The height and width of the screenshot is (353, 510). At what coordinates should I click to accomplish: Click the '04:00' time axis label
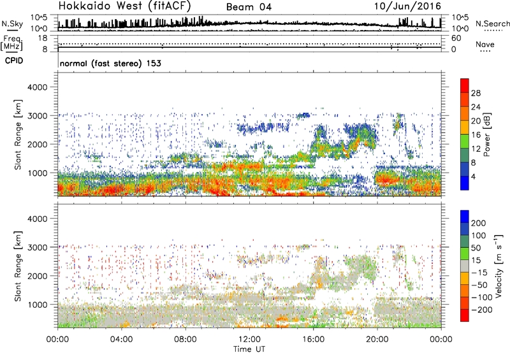(121, 340)
